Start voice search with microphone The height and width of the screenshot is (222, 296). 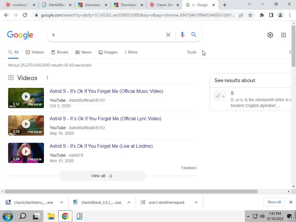pos(182,35)
